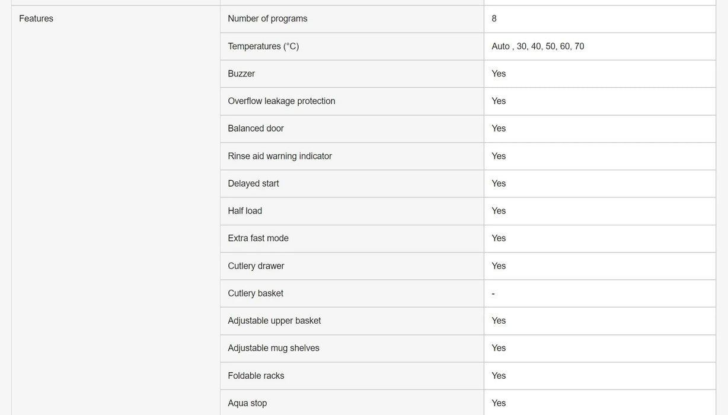Click the "Cutlery basket" row label
Image resolution: width=728 pixels, height=415 pixels.
256,293
